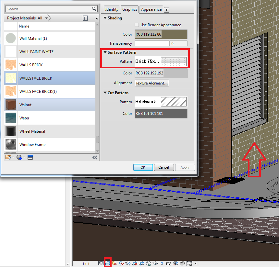The image size is (279, 267).
Task: Click the Shading Color RGB 119 118 86 swatch
Action: pyautogui.click(x=161, y=34)
